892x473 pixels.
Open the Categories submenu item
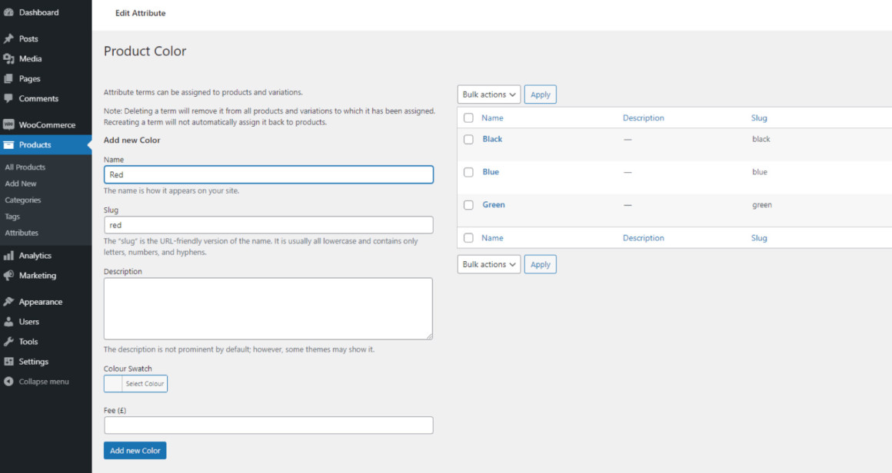coord(23,200)
